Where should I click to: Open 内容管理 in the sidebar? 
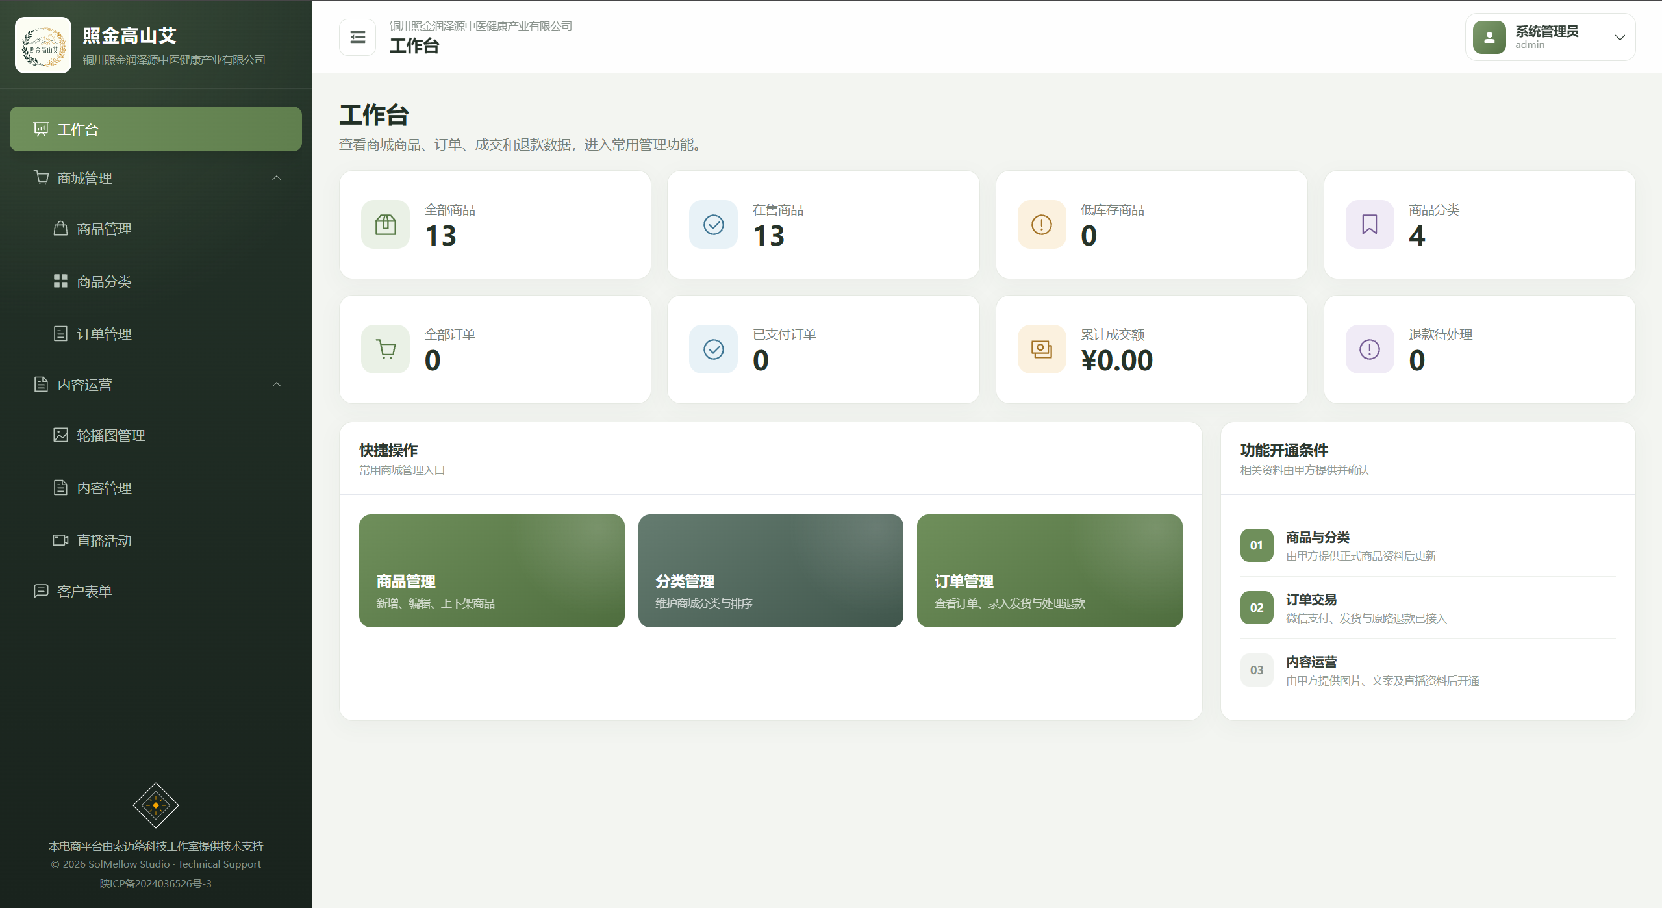pyautogui.click(x=156, y=488)
